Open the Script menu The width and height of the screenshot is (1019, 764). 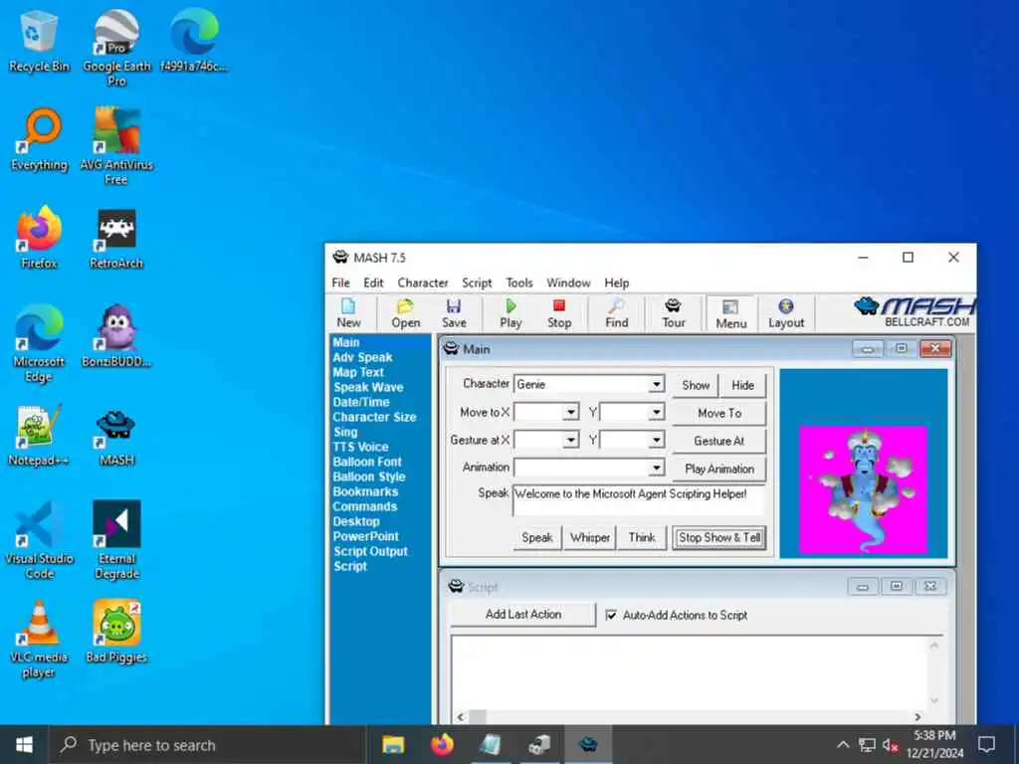click(x=477, y=283)
